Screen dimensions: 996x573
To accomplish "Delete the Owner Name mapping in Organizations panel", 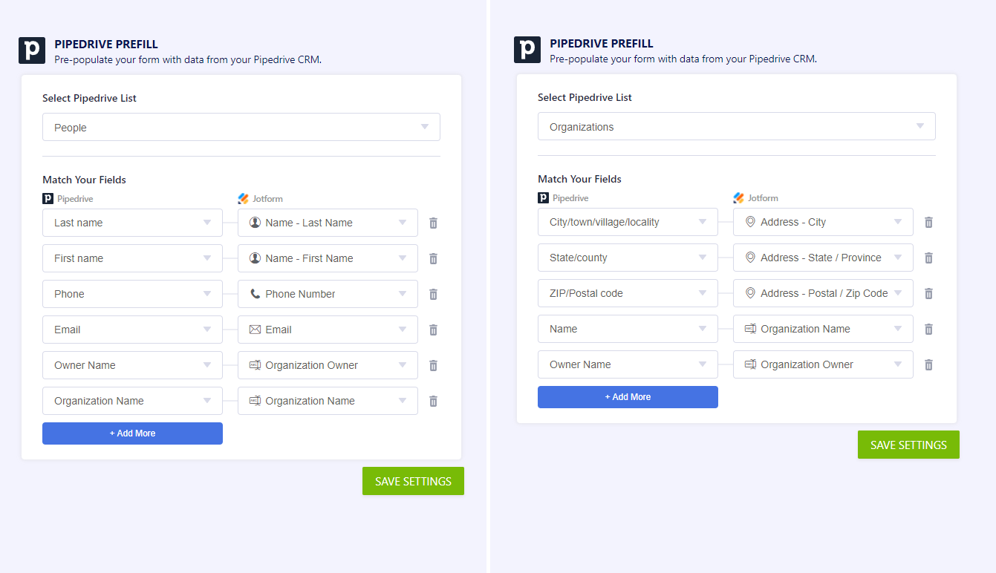I will (928, 364).
